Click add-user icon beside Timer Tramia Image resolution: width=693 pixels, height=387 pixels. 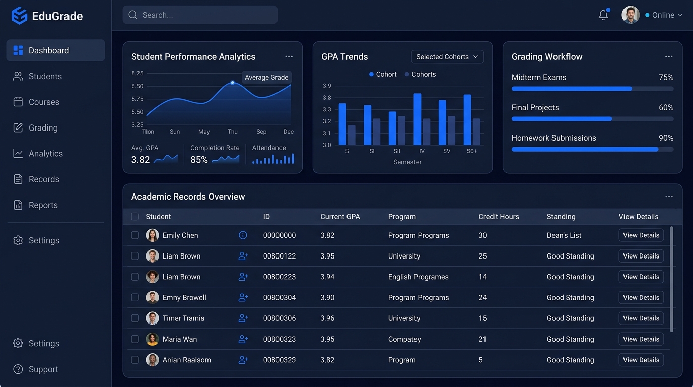243,318
